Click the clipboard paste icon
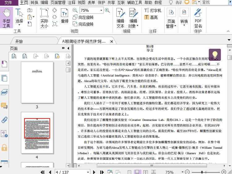The width and height of the screenshot is (232, 174). coord(30,17)
